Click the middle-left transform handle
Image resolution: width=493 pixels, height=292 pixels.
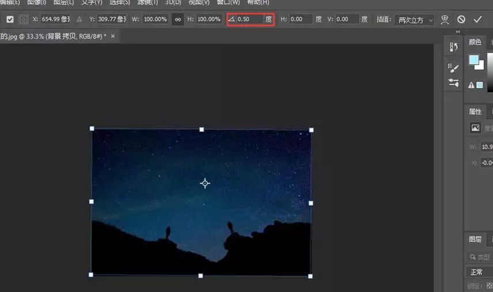pyautogui.click(x=92, y=202)
